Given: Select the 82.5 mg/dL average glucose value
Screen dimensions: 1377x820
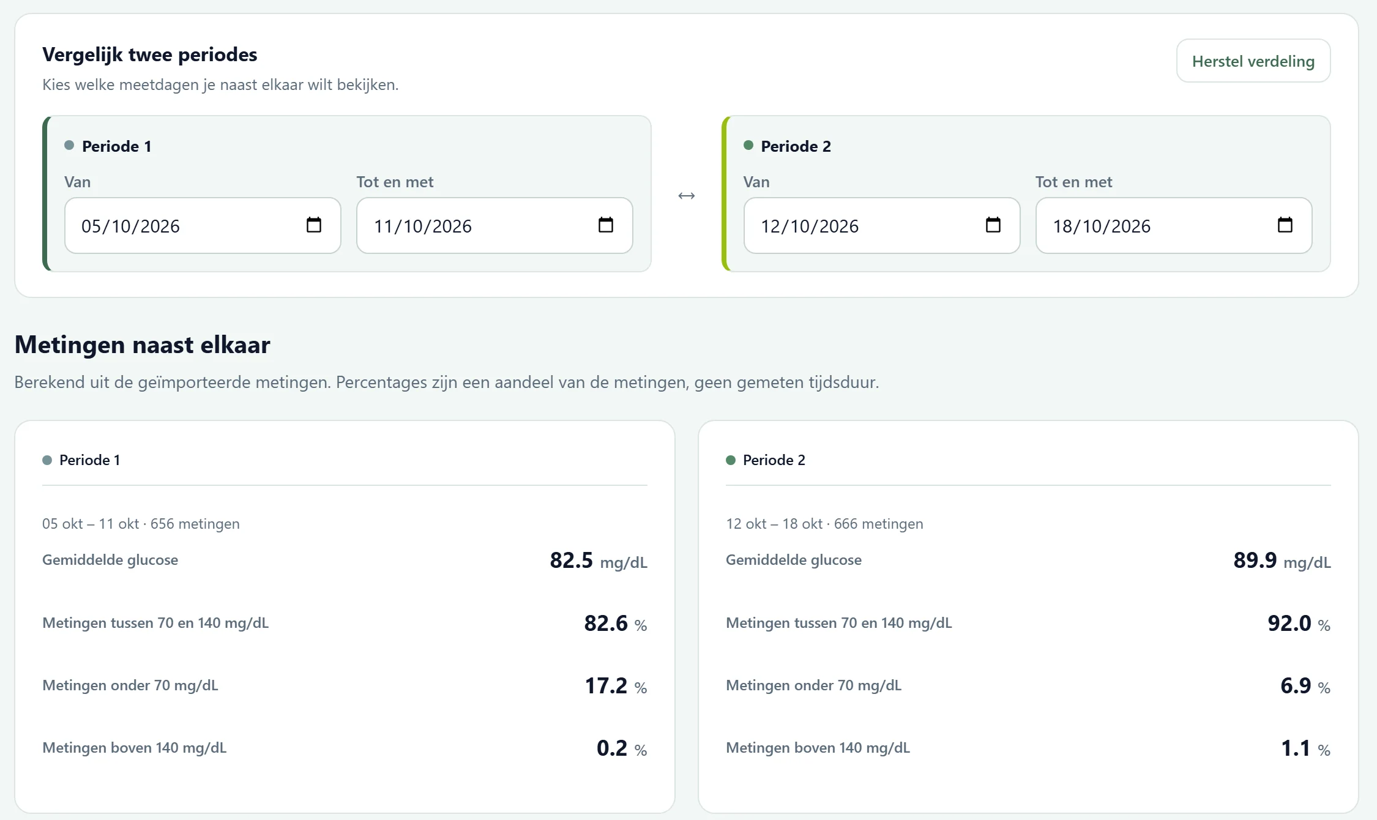Looking at the screenshot, I should coord(599,561).
